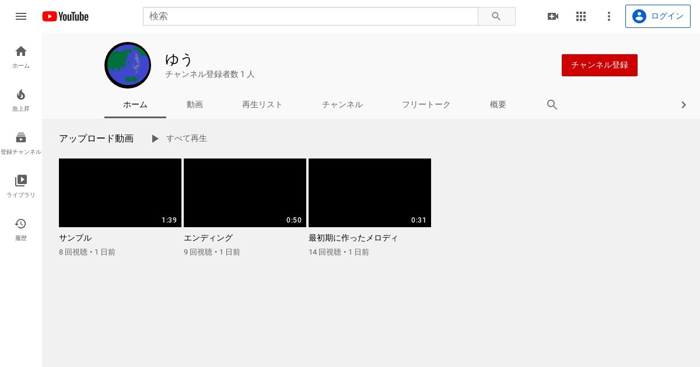The width and height of the screenshot is (700, 367).
Task: Click the エンディング video title
Action: pyautogui.click(x=208, y=238)
